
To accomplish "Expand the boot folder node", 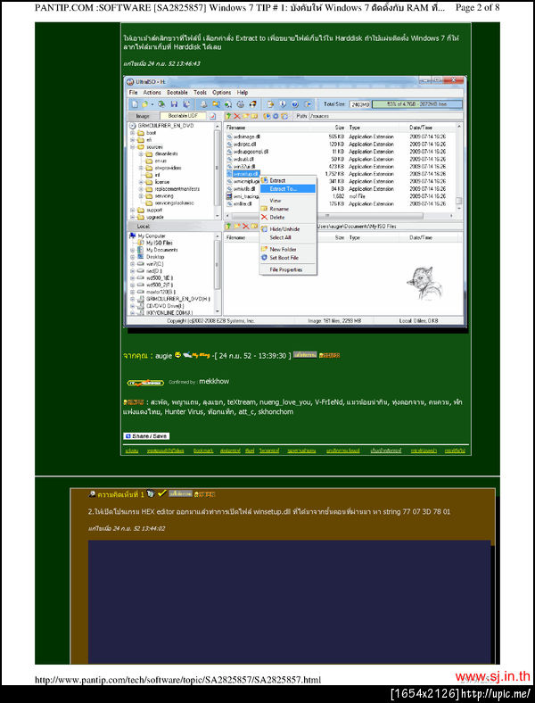I will coord(133,133).
